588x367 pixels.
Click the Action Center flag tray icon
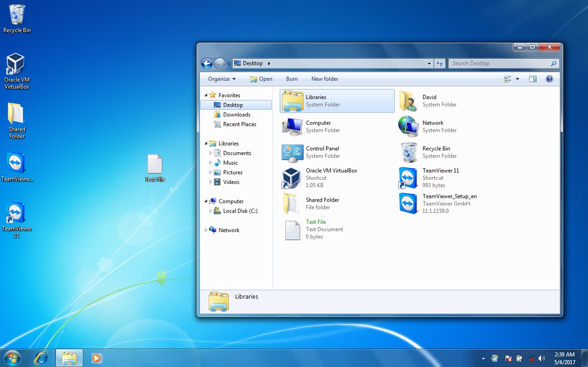509,358
